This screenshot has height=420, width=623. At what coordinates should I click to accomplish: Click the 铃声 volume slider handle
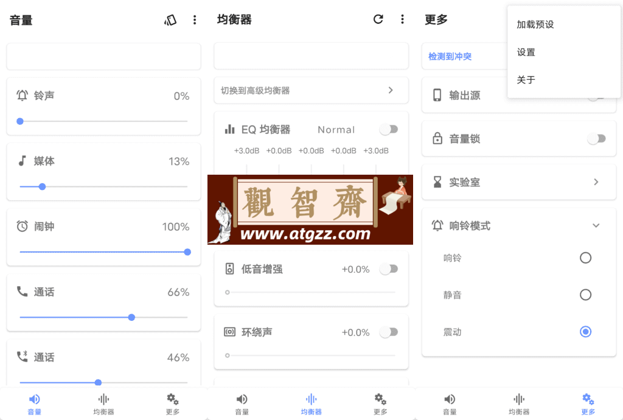(20, 121)
